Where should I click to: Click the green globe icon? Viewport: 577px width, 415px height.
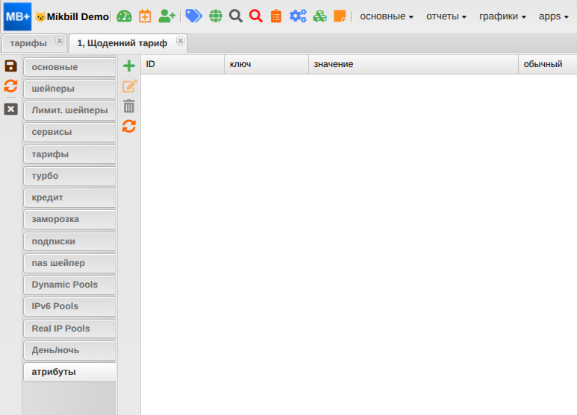(216, 16)
